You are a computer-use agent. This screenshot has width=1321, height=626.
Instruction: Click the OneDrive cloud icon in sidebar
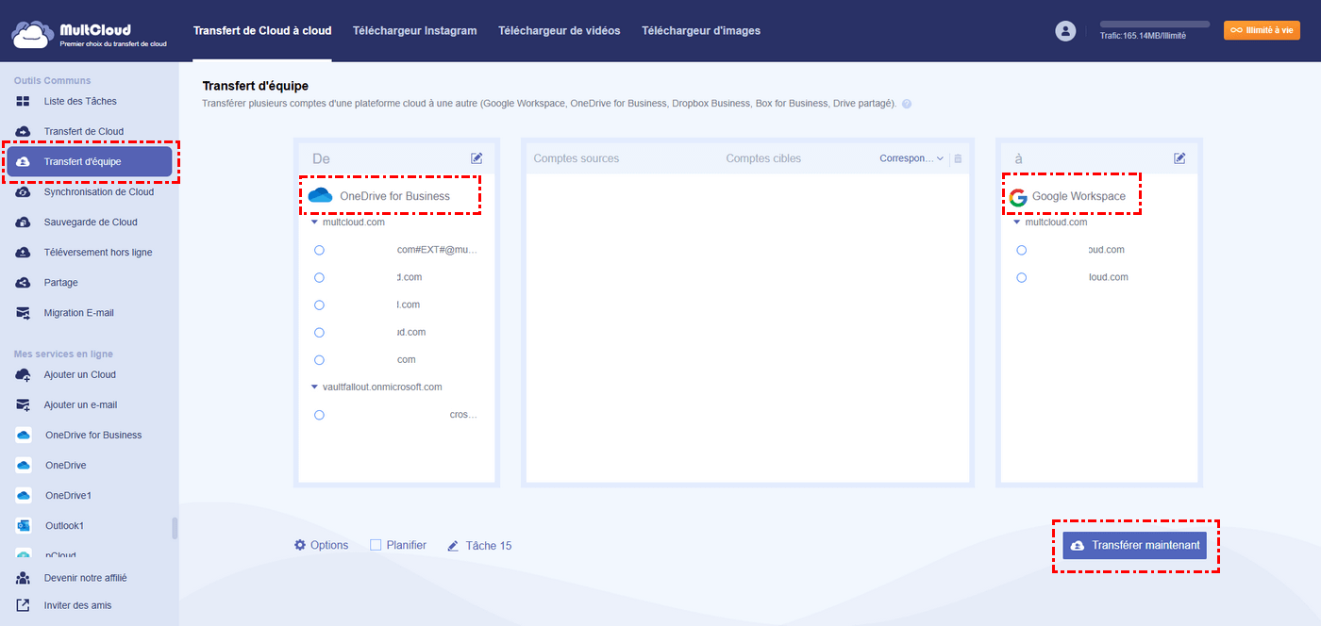(24, 465)
